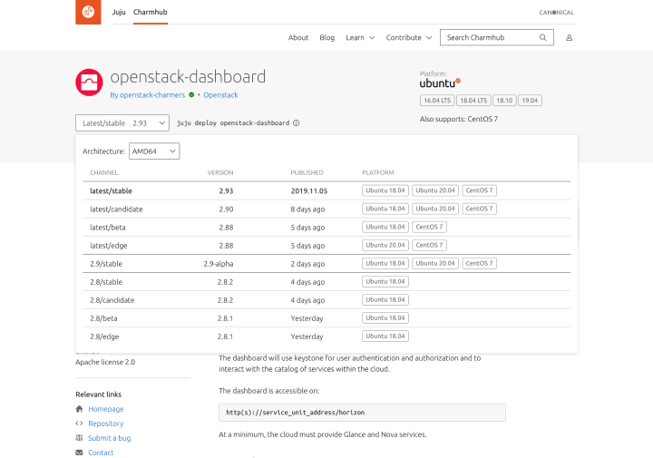
Task: Open the Blog menu item
Action: [x=326, y=37]
